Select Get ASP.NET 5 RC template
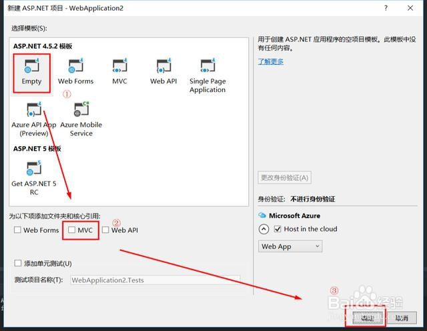Viewport: 427px width, 331px height. coord(34,178)
